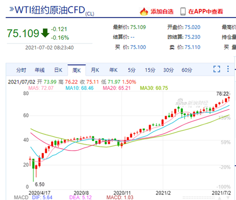The height and width of the screenshot is (200, 236).
Task: Select the 周K chart tab
Action: pos(77,70)
